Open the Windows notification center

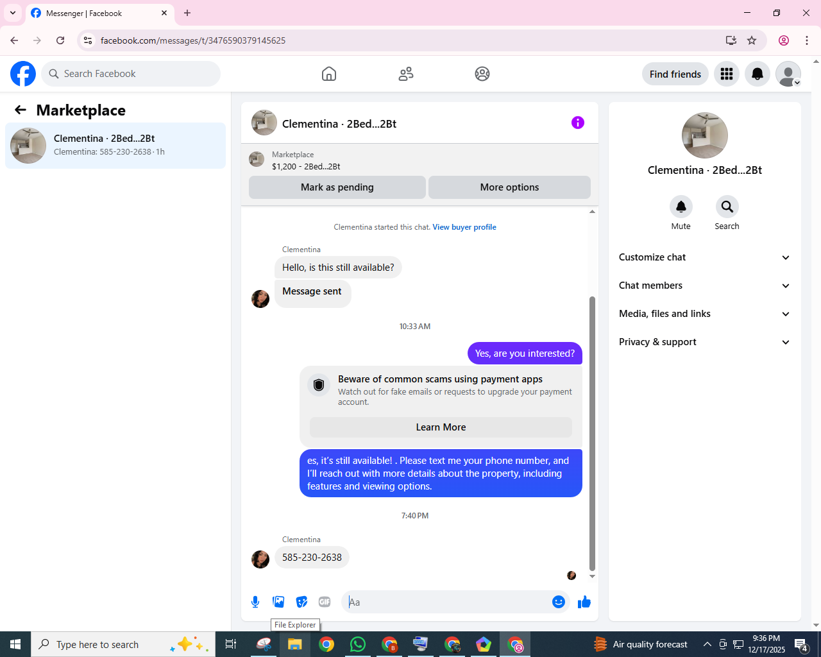[x=801, y=644]
